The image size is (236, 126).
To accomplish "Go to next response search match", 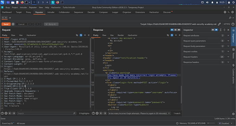I will pyautogui.click(x=105, y=114).
